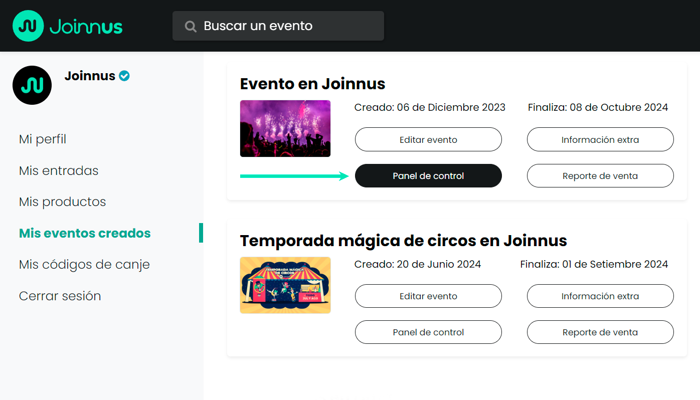Open Información extra for Evento en Joinnus

[600, 139]
